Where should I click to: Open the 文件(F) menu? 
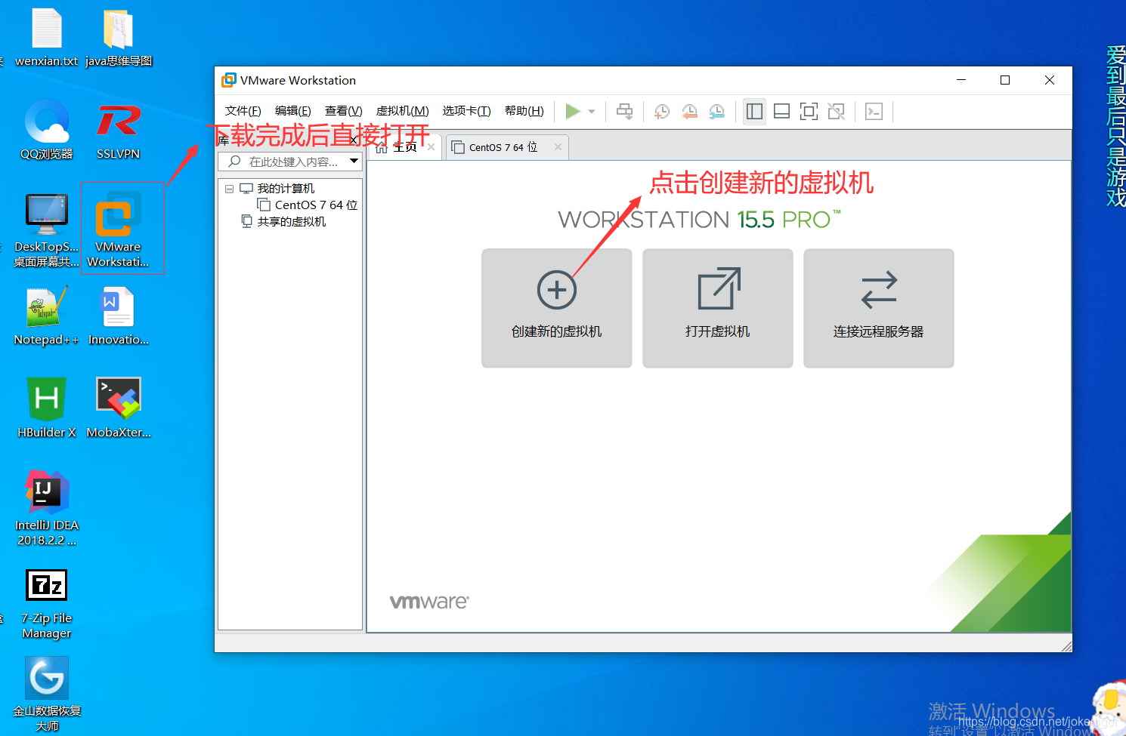243,111
